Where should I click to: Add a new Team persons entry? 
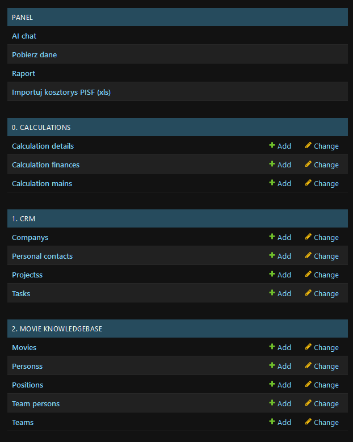[x=280, y=403]
